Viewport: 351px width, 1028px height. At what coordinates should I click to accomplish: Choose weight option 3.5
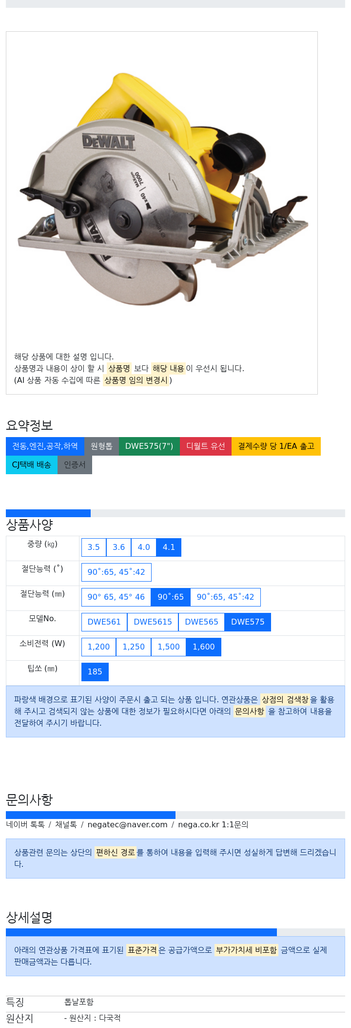[94, 547]
